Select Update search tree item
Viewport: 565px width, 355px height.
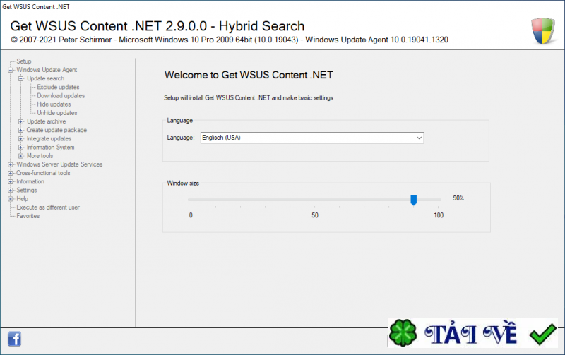coord(45,78)
